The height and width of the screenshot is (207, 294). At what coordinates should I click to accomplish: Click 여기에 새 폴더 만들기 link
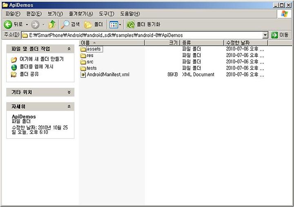[42, 59]
